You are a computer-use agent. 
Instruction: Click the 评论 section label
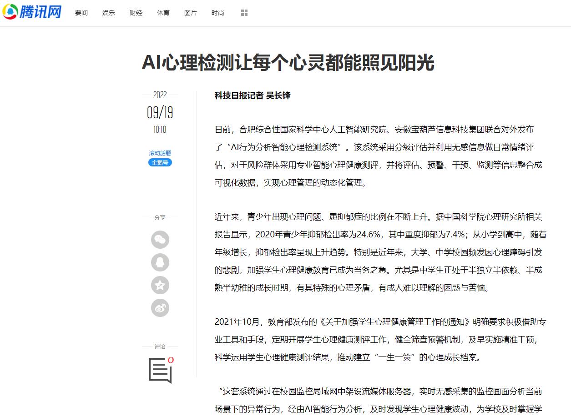click(x=160, y=347)
